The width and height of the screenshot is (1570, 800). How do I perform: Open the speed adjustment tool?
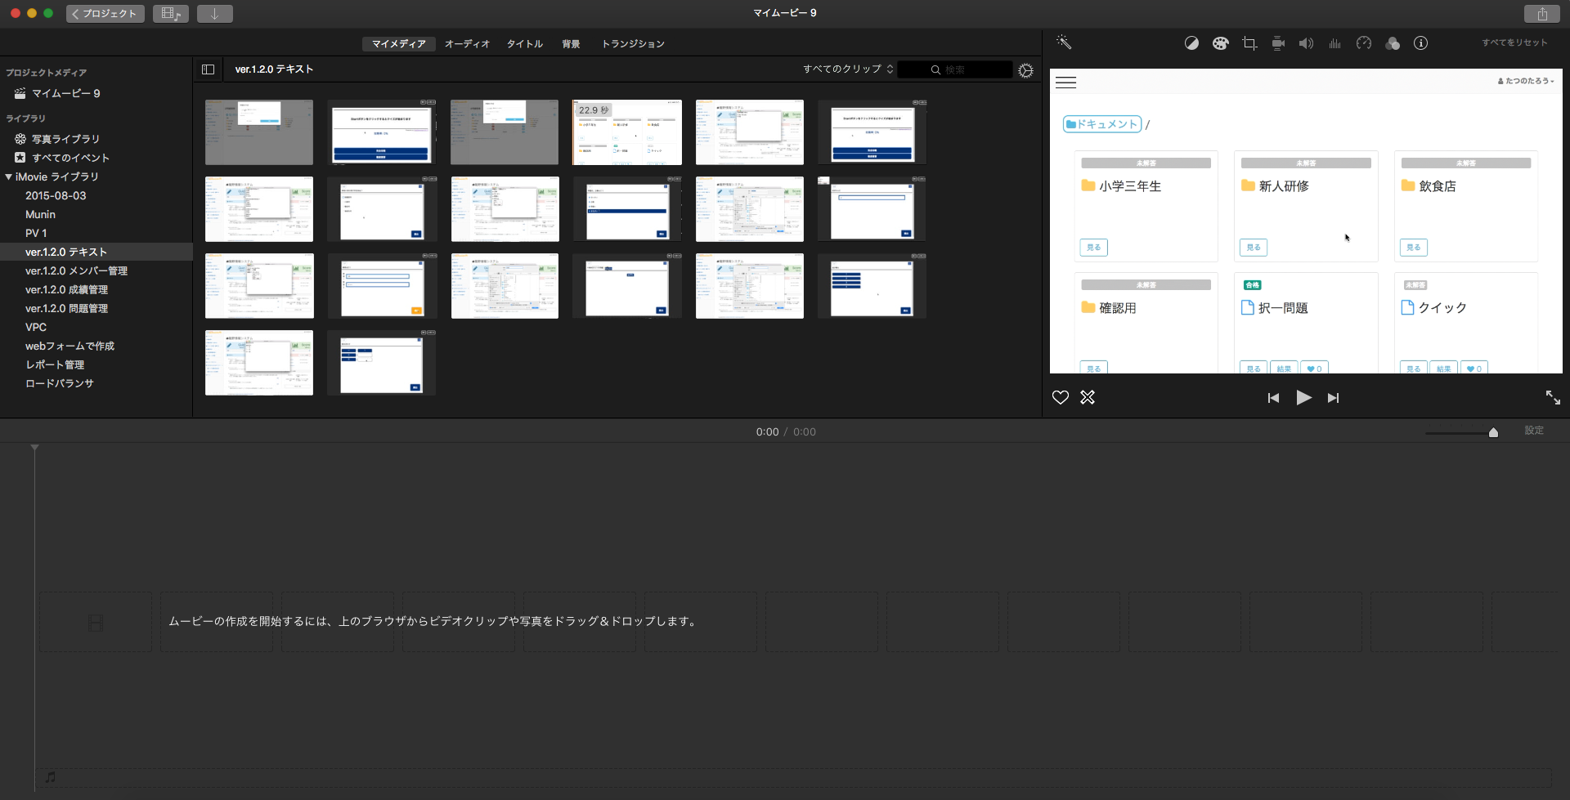1363,43
